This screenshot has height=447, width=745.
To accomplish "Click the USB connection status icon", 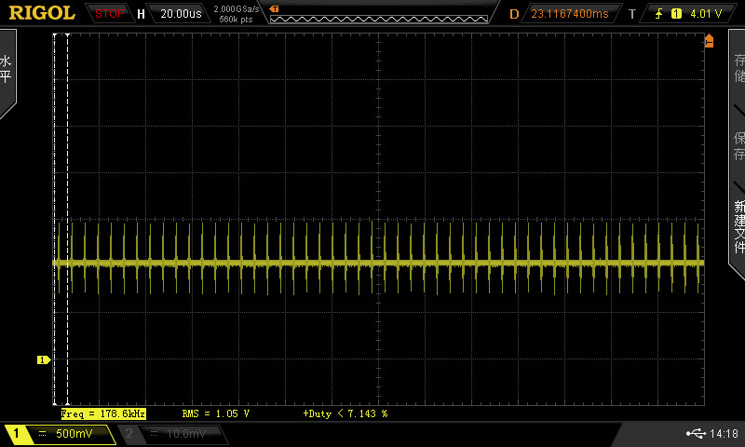I will 696,433.
